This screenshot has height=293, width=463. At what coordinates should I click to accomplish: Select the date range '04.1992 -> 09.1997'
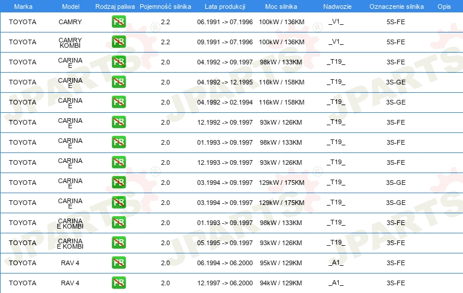[225, 62]
